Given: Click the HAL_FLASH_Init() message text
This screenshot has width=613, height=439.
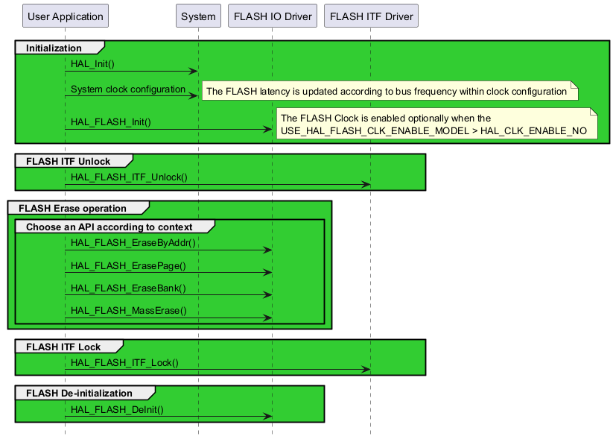Looking at the screenshot, I should (111, 122).
